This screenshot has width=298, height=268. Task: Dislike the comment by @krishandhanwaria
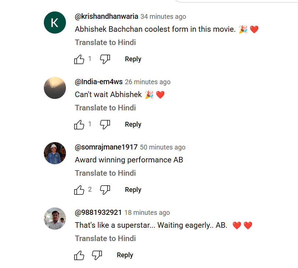105,59
